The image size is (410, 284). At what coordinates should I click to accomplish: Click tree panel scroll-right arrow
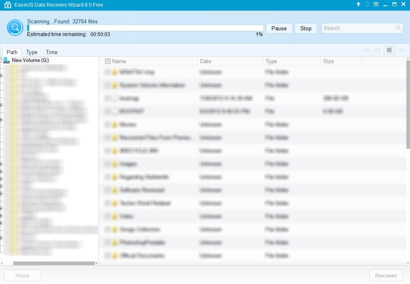[x=97, y=263]
